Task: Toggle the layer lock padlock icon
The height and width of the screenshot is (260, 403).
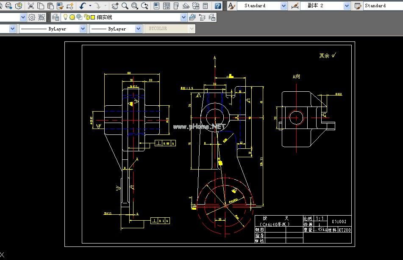Action: [86, 17]
